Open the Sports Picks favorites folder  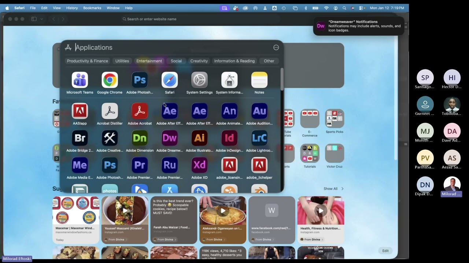pyautogui.click(x=335, y=118)
